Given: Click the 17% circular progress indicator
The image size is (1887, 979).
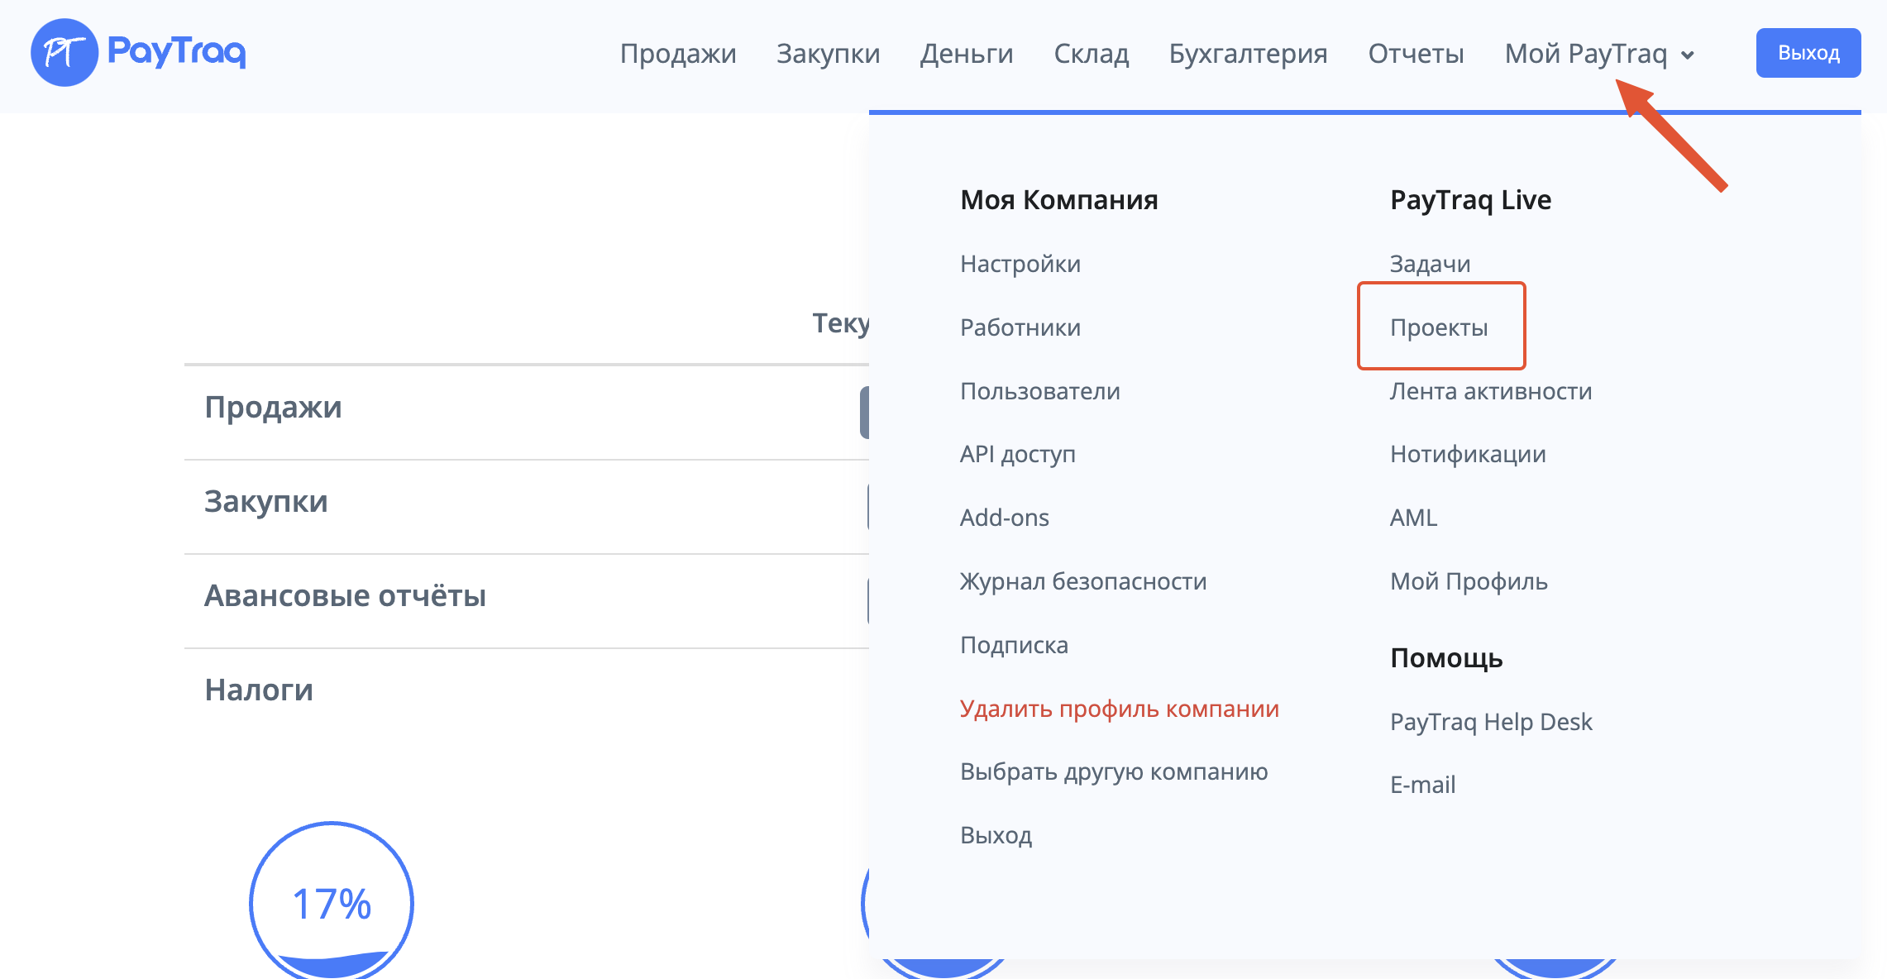Looking at the screenshot, I should coord(332,902).
